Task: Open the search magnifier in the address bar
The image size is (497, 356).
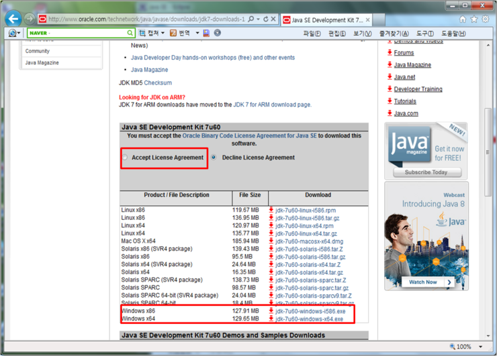Action: click(251, 19)
